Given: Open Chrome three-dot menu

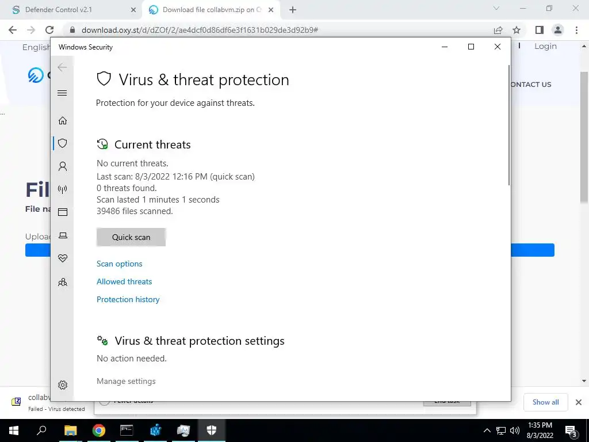Looking at the screenshot, I should click(576, 30).
